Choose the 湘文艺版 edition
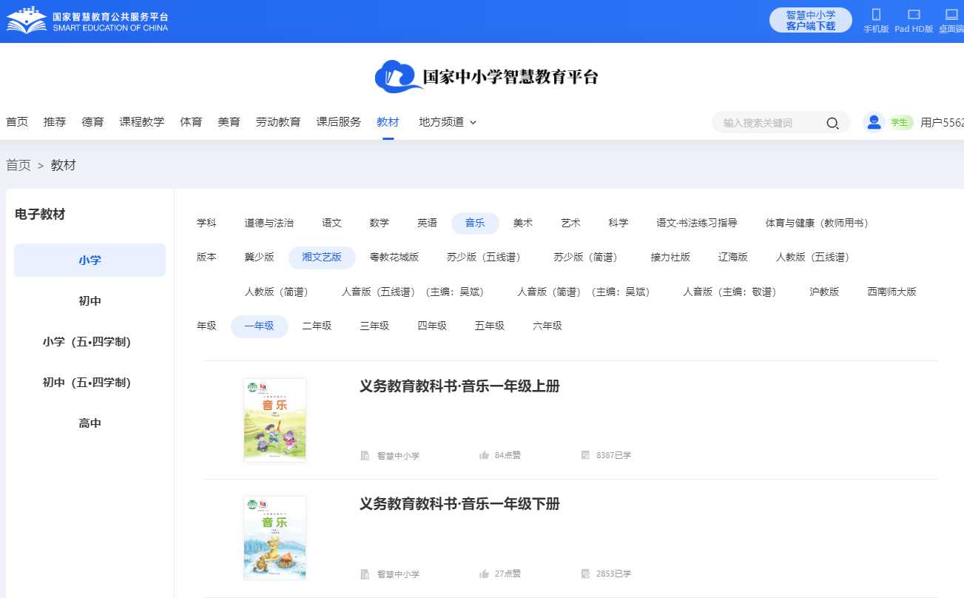The width and height of the screenshot is (964, 598). click(322, 258)
